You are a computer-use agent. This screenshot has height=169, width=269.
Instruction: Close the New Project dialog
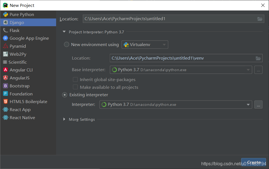263,5
